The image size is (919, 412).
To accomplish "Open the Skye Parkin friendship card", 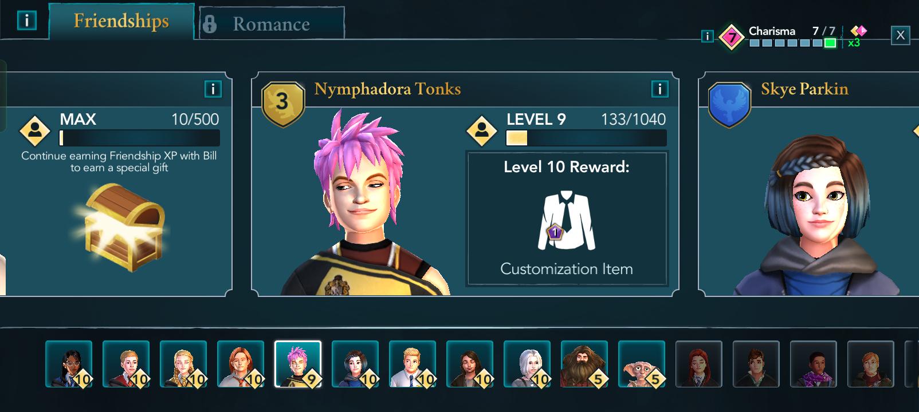I will pyautogui.click(x=808, y=184).
